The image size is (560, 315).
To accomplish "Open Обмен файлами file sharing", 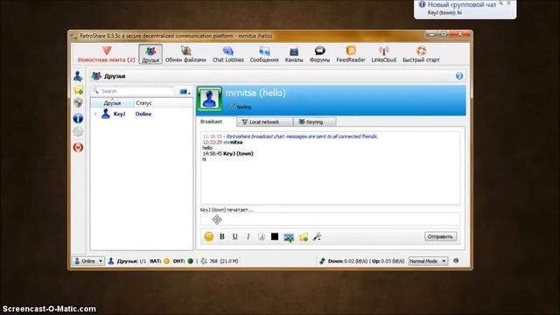I will pyautogui.click(x=185, y=54).
